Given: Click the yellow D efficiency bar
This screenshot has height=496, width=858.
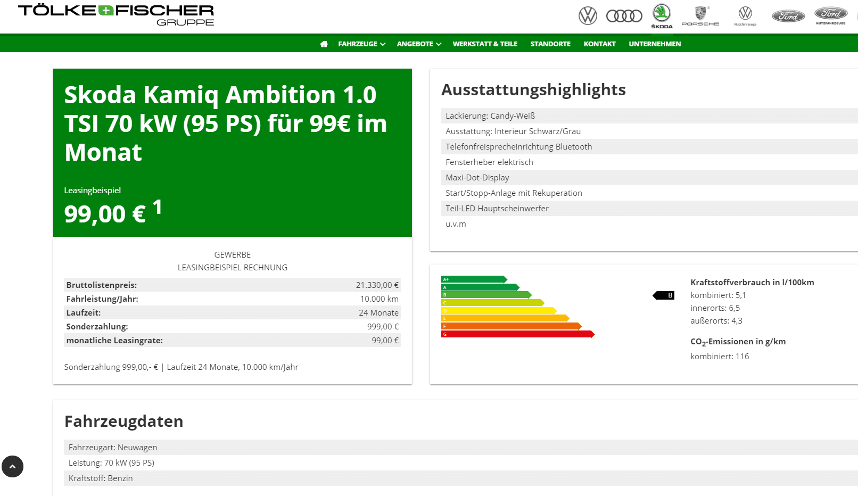Looking at the screenshot, I should [x=499, y=311].
